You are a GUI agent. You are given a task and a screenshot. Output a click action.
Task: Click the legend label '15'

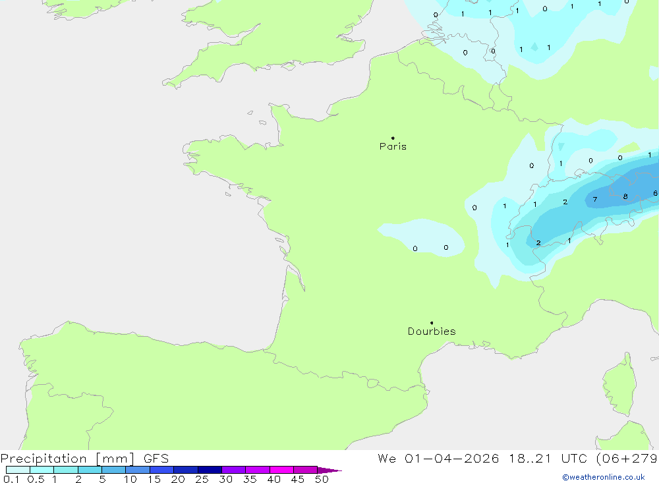click(x=154, y=479)
